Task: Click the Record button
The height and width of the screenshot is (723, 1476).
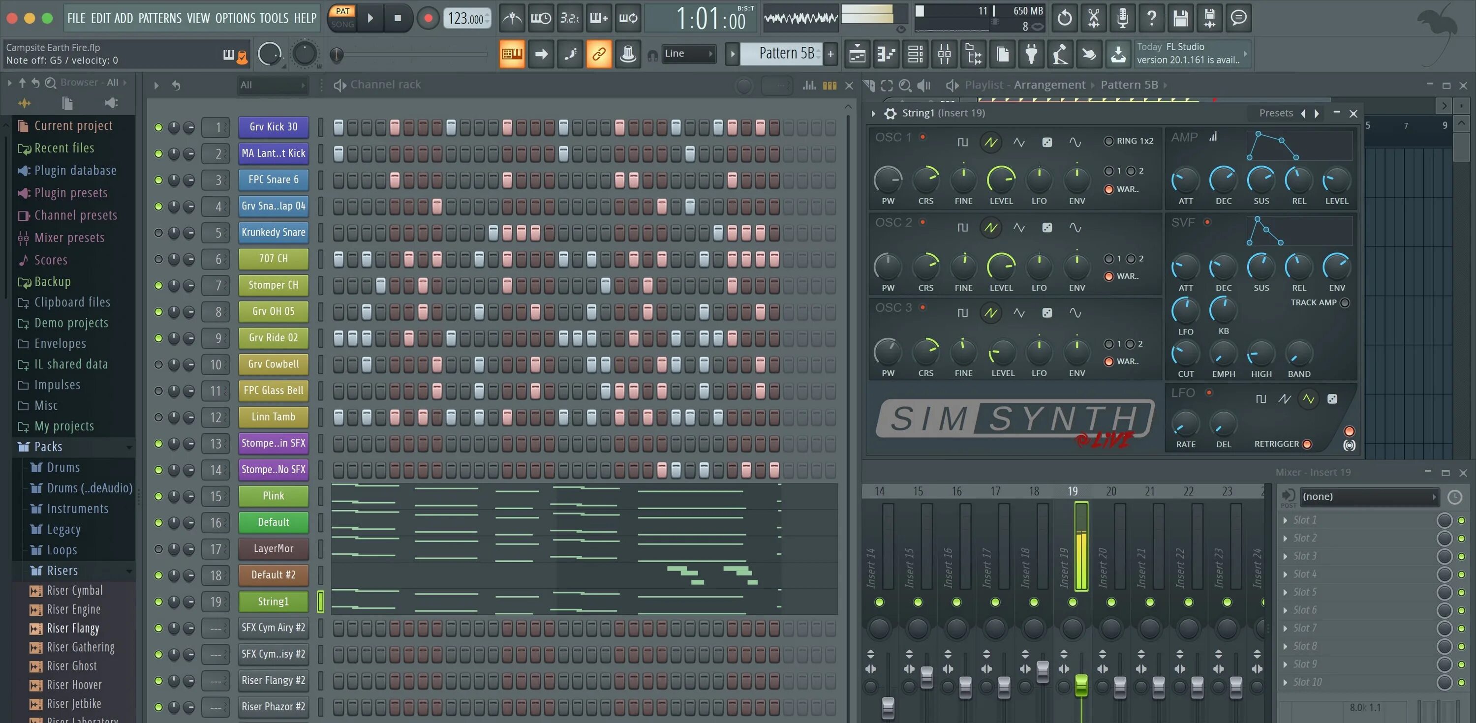Action: pyautogui.click(x=428, y=18)
